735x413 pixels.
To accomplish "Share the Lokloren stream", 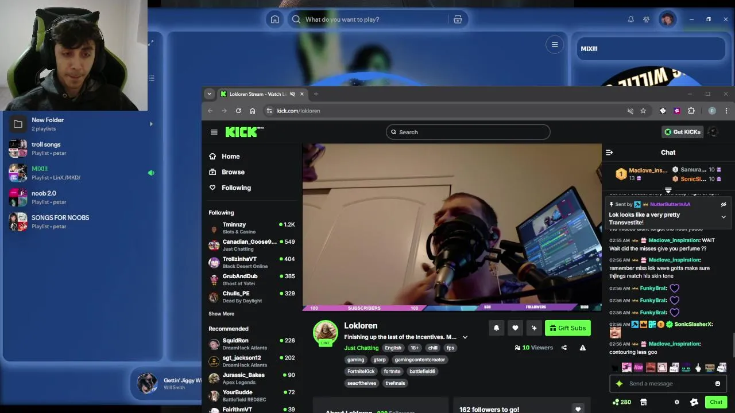I will tap(564, 348).
